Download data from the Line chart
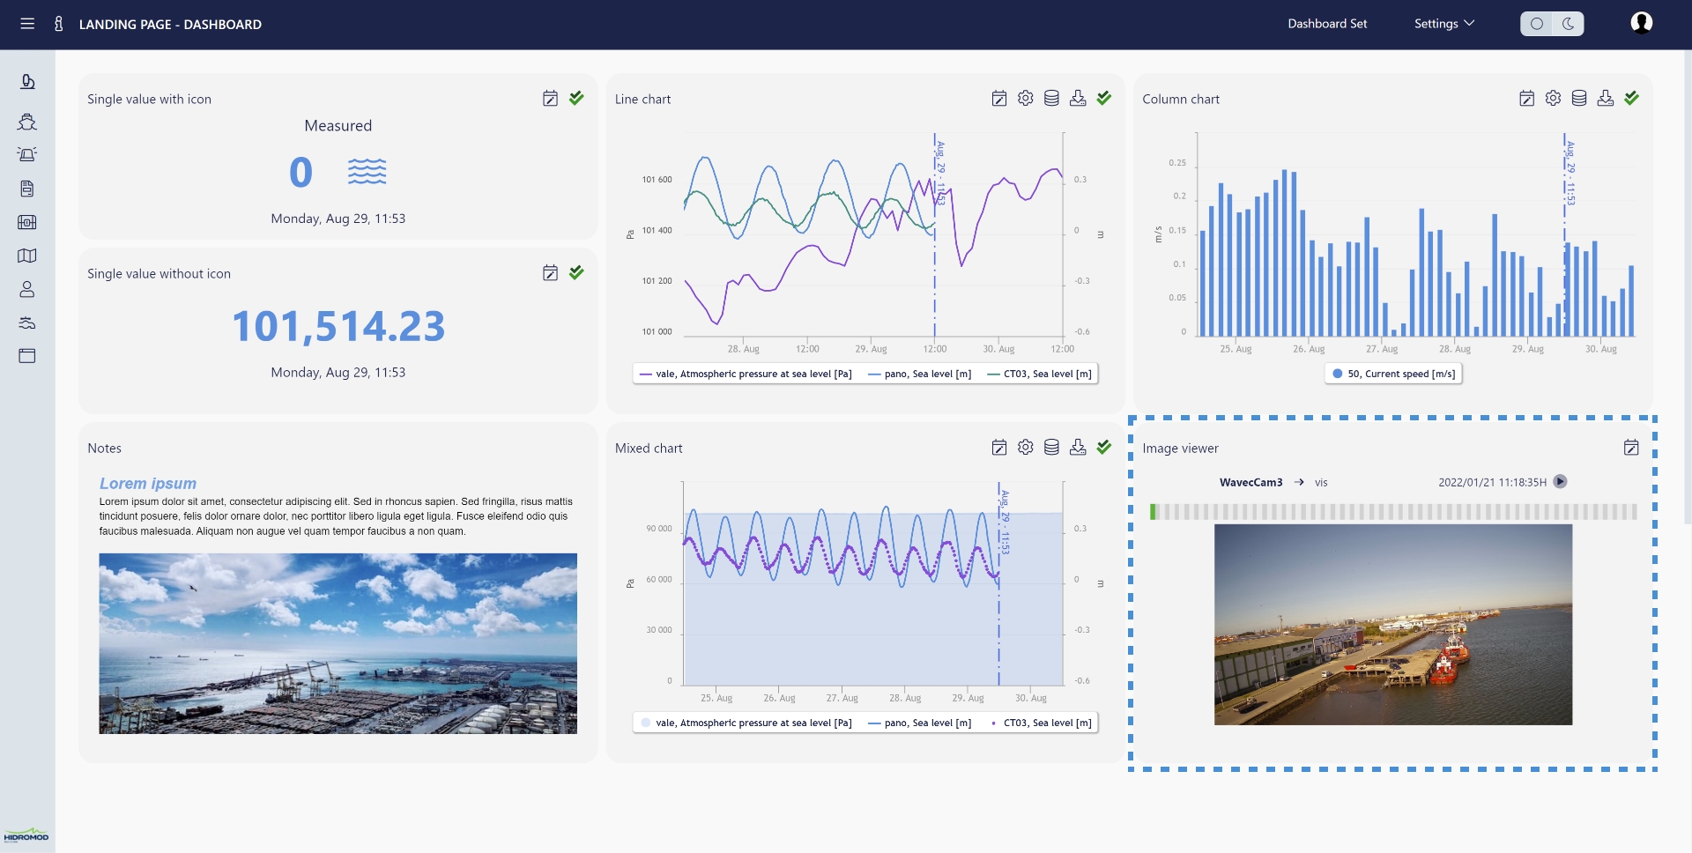Image resolution: width=1692 pixels, height=853 pixels. tap(1077, 99)
